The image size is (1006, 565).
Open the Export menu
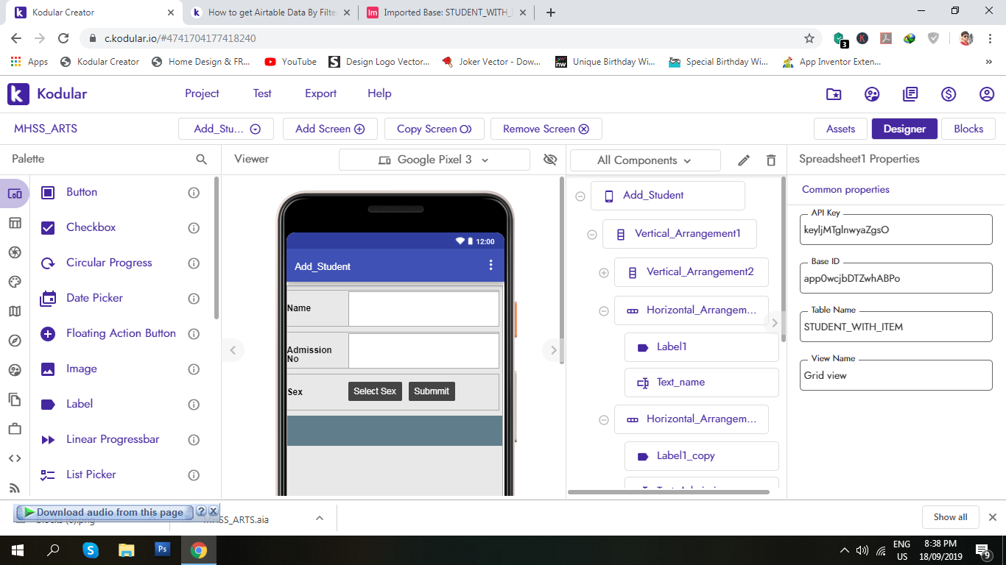pyautogui.click(x=320, y=93)
